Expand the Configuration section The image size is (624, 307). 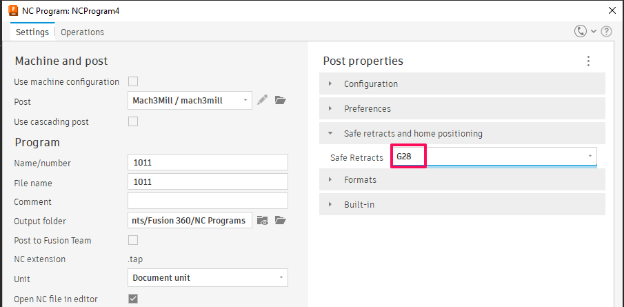(x=371, y=84)
